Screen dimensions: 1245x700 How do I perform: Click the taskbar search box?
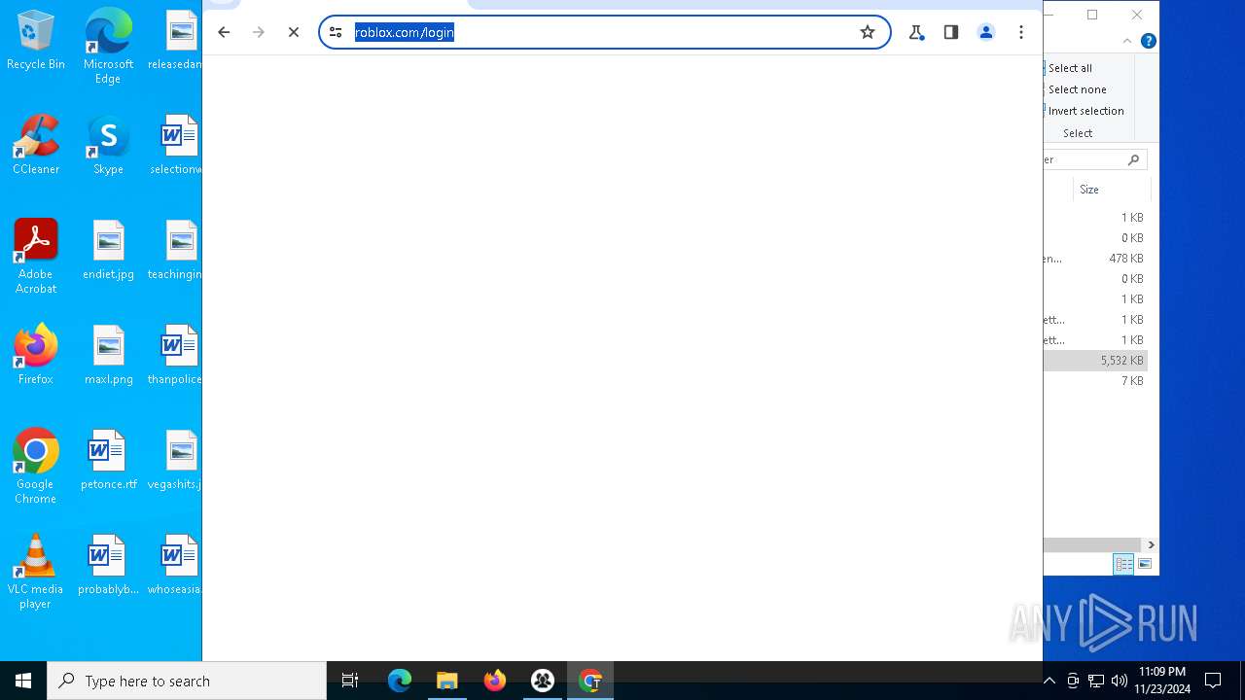click(187, 681)
